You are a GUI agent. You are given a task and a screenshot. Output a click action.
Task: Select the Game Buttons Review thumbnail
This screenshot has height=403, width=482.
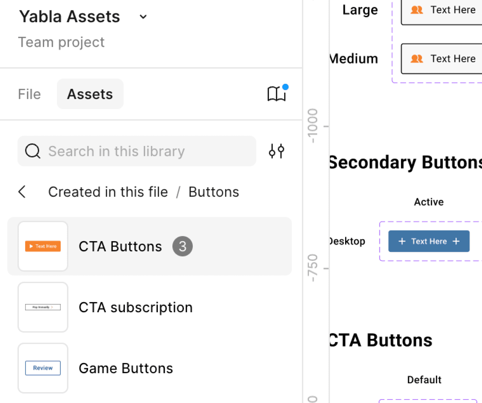(43, 368)
